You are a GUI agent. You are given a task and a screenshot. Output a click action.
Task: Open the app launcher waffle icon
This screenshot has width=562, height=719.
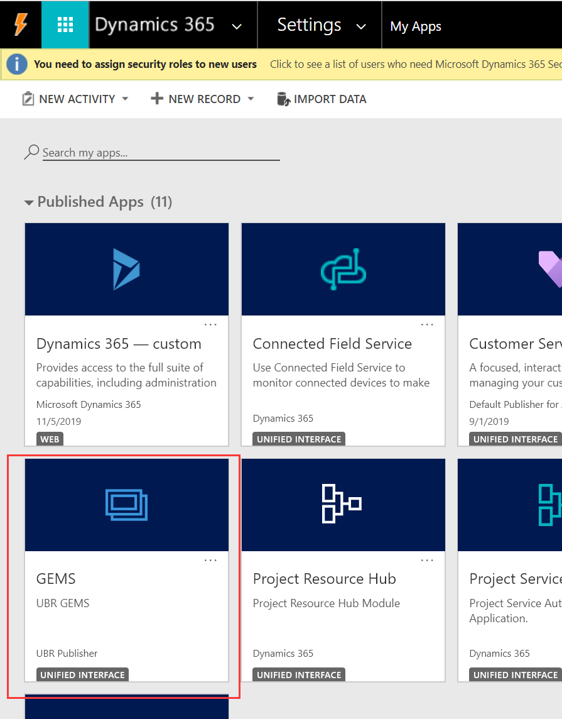click(65, 25)
